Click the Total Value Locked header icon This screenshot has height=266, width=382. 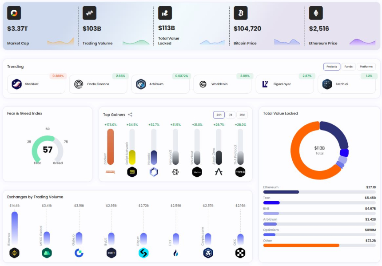(165, 13)
